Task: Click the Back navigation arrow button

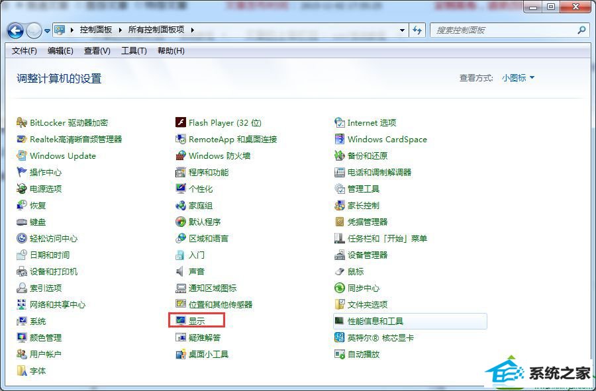Action: [x=16, y=30]
